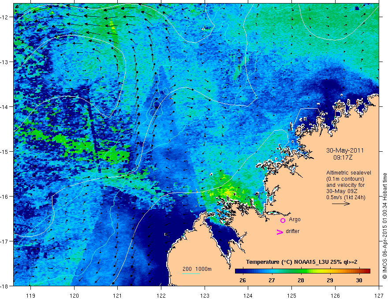Click the color bar tick label 28
This screenshot has height=299, width=388.
(301, 280)
